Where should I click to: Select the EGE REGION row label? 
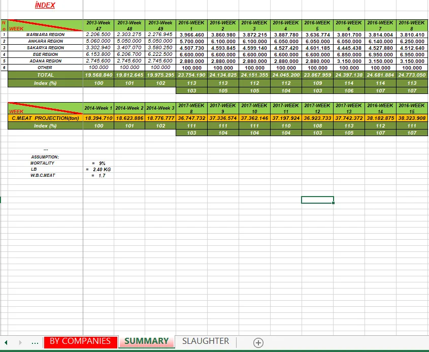(x=45, y=54)
